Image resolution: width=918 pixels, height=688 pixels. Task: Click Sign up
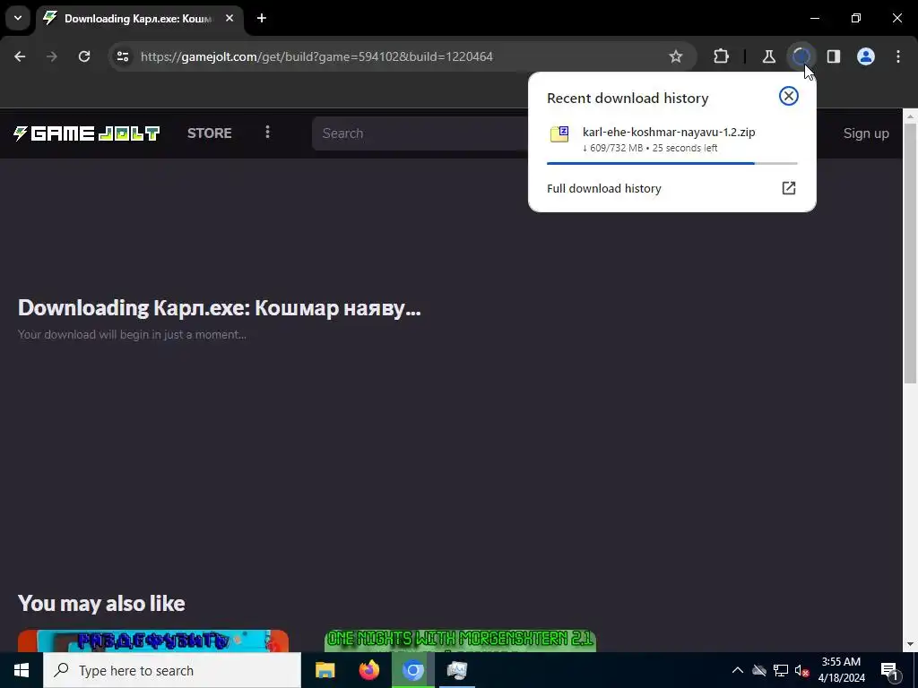(x=866, y=133)
